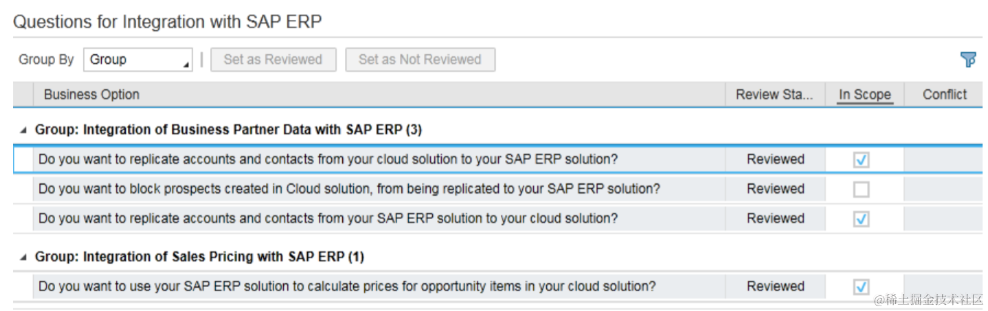The image size is (988, 311).
Task: Click the select-all header cell left of Business Option
Action: click(23, 95)
